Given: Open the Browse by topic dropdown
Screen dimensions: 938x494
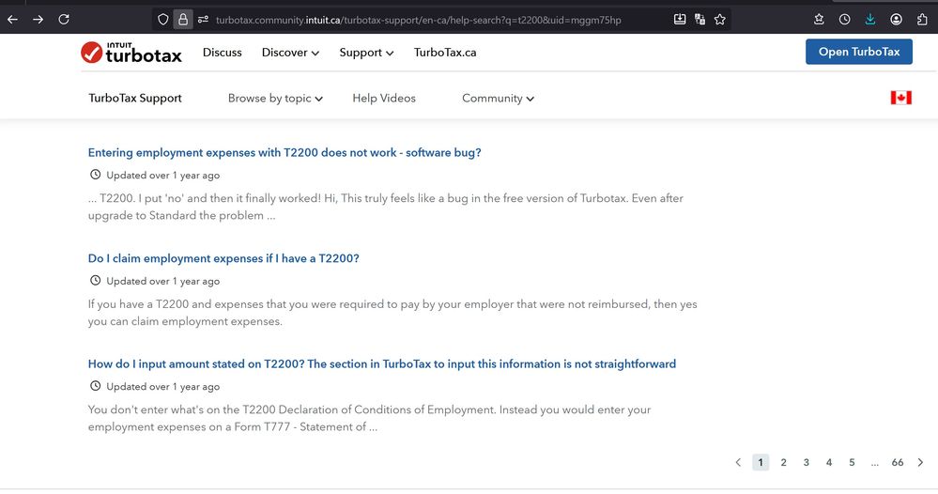Looking at the screenshot, I should coord(275,98).
